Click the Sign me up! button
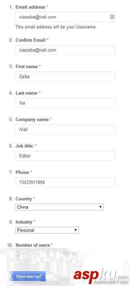The height and width of the screenshot is (286, 130). [28, 276]
